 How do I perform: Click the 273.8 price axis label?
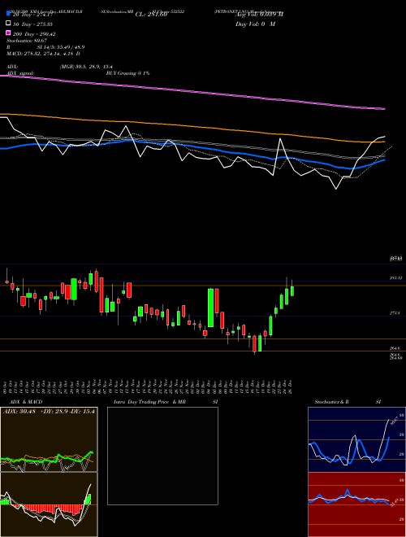(395, 313)
